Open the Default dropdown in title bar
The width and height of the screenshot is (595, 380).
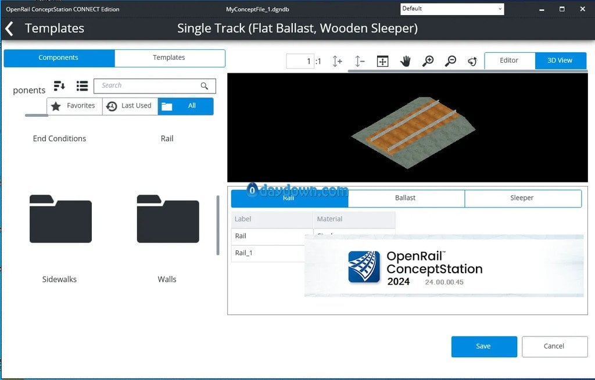452,9
